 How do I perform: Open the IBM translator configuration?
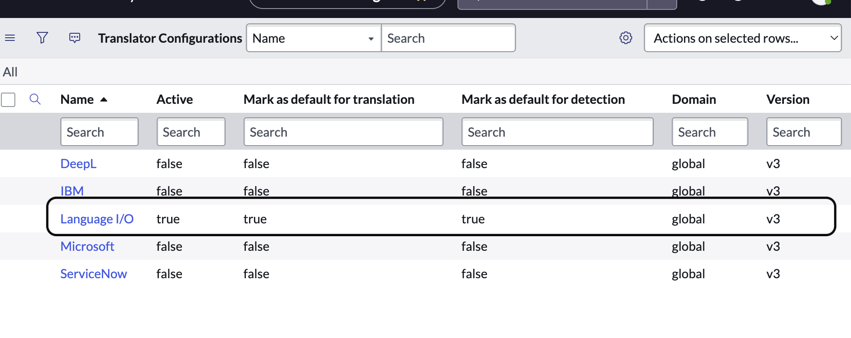click(72, 191)
